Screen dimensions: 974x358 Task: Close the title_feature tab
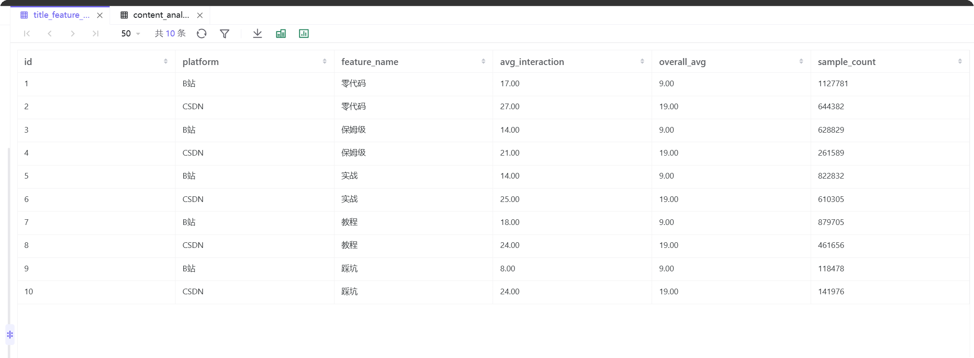[x=100, y=15]
